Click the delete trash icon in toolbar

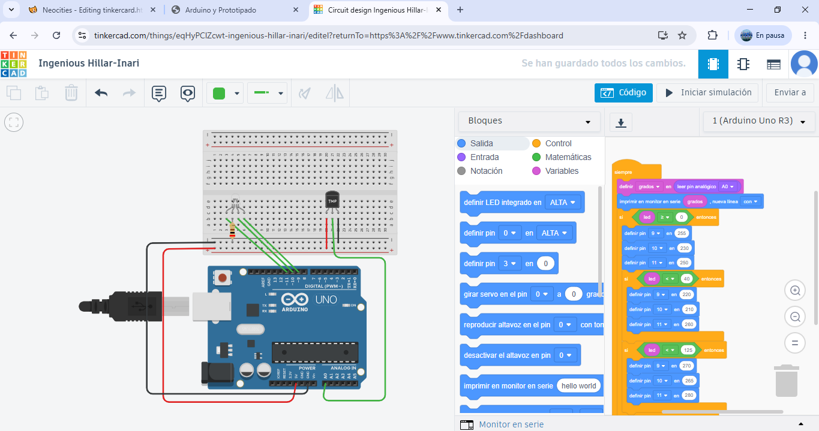(71, 93)
